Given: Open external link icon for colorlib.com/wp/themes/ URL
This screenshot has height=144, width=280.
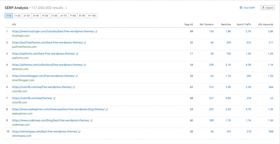Looking at the screenshot, I should pos(54,98).
